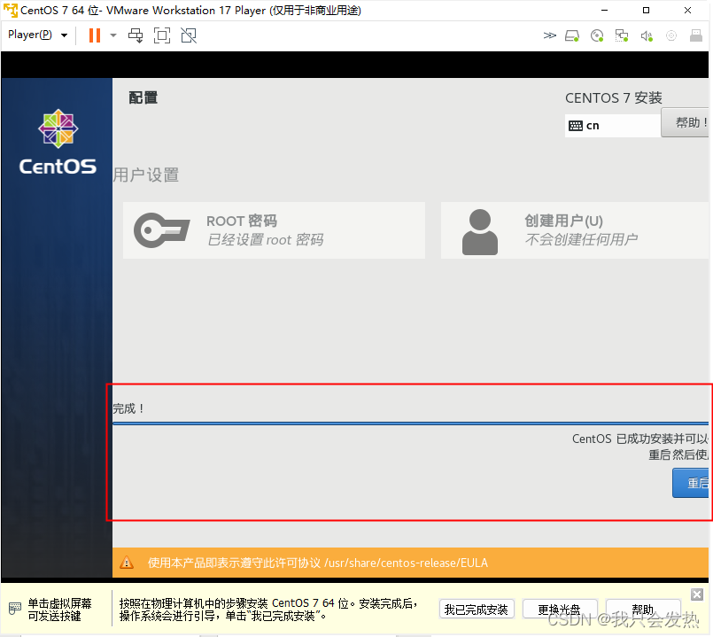713x637 pixels.
Task: Open the Player(P) menu
Action: 38,35
